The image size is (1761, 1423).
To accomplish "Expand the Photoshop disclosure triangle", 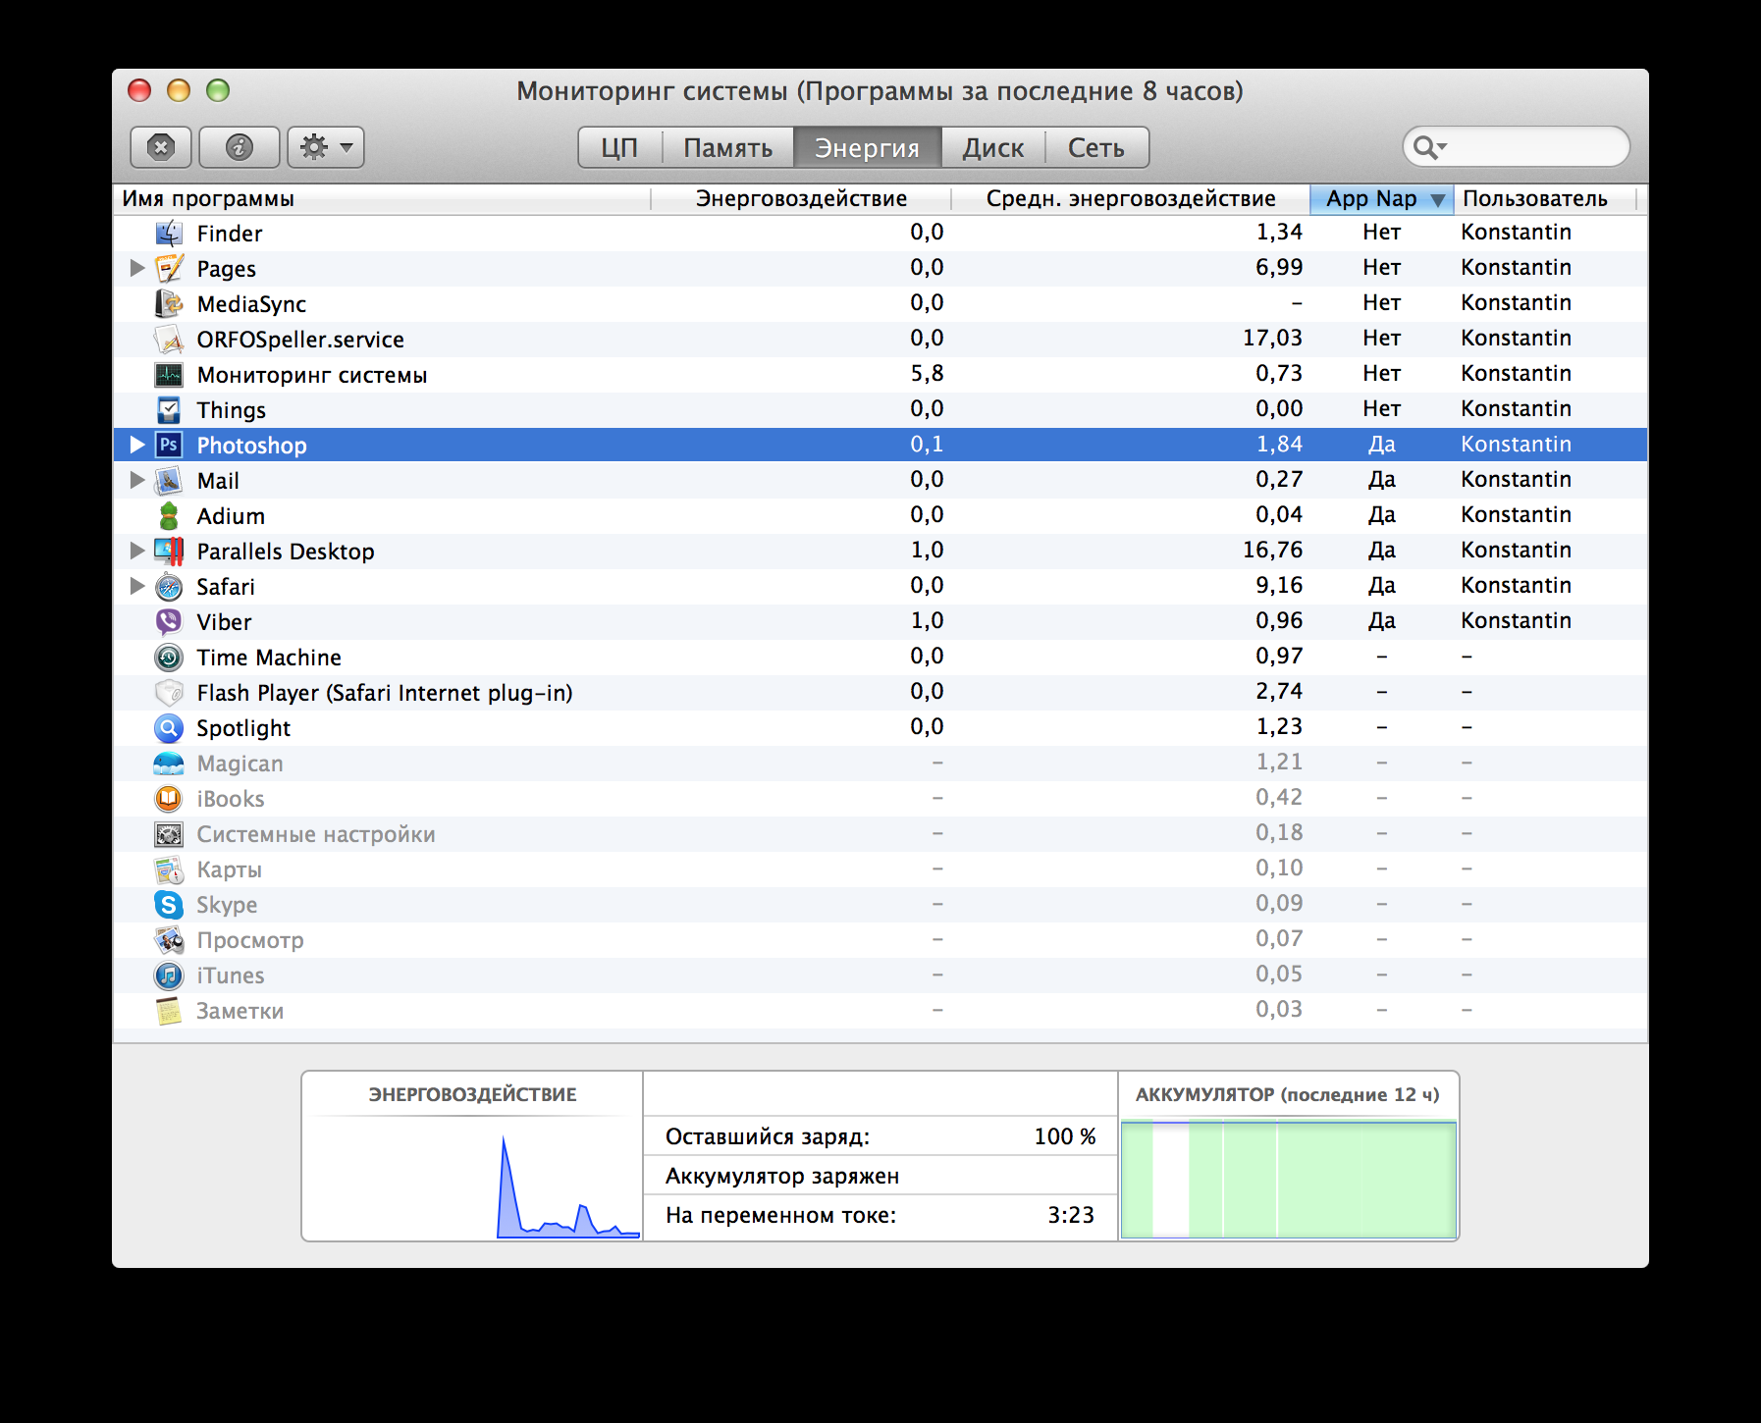I will tap(137, 444).
